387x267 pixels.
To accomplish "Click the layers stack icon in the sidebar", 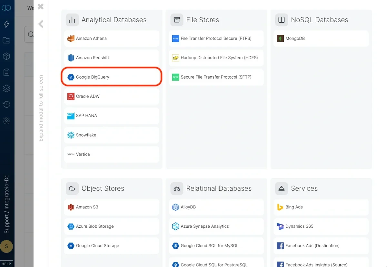I will click(7, 88).
